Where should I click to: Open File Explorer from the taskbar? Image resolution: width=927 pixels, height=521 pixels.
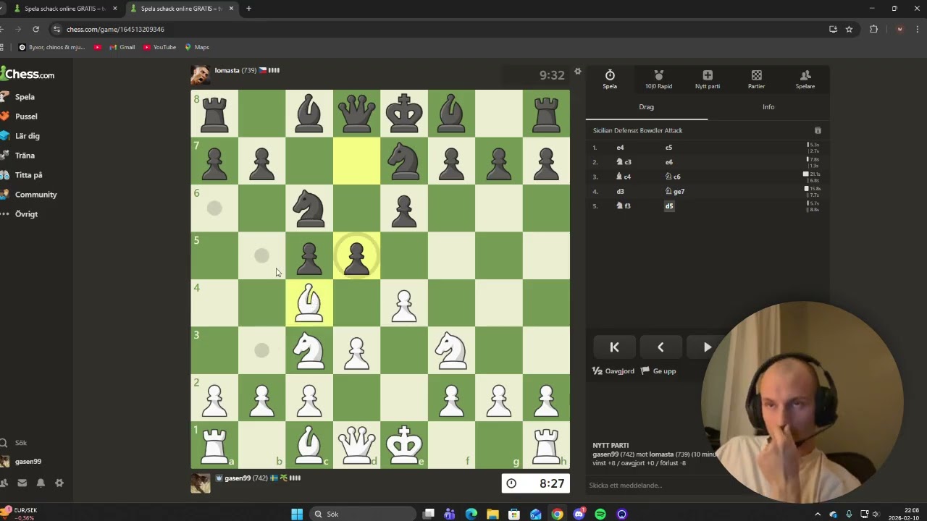click(492, 514)
